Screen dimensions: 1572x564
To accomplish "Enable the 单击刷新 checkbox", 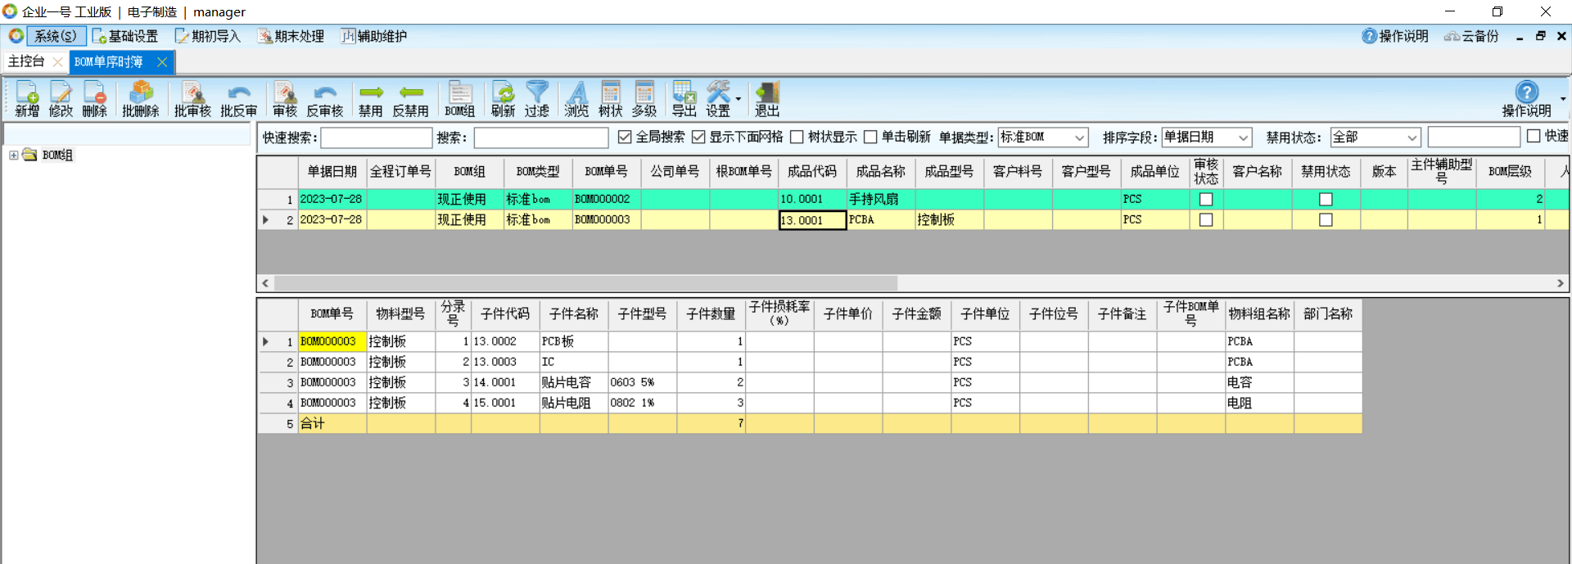I will [x=870, y=137].
